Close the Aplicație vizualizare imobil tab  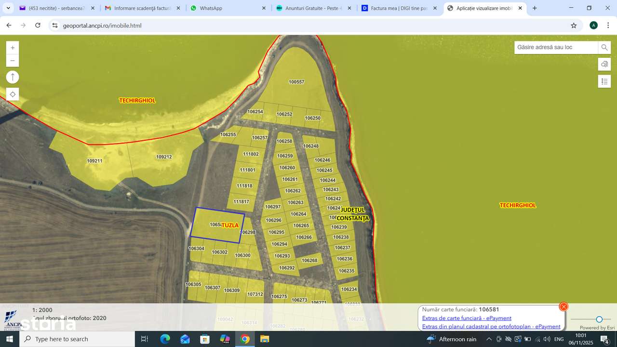[x=520, y=8]
